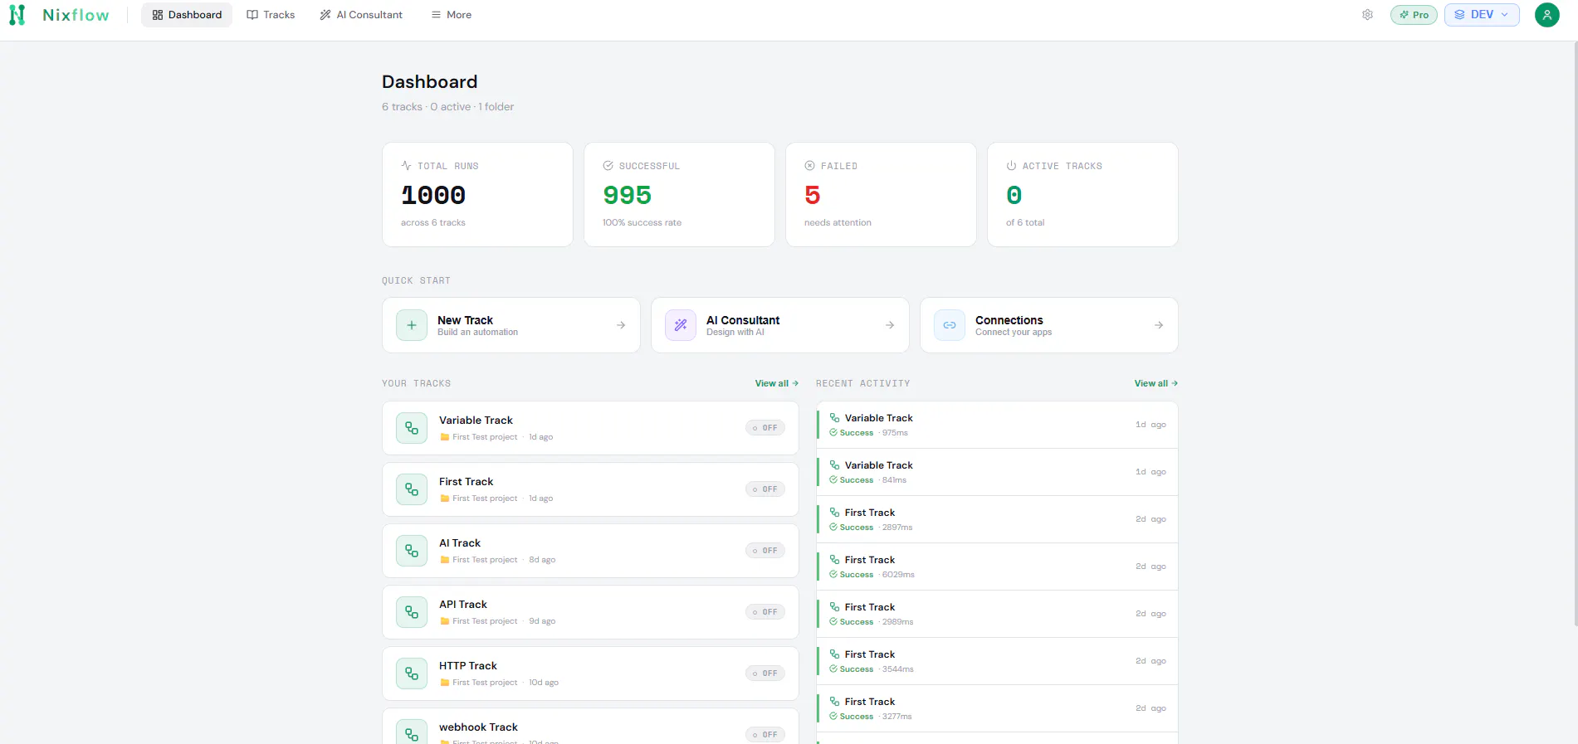The image size is (1578, 744).
Task: Turn on the HTTP Track toggle
Action: click(765, 673)
